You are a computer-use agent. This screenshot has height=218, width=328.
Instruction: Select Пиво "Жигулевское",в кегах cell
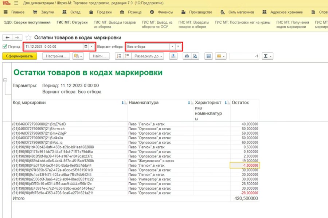[x=161, y=161]
